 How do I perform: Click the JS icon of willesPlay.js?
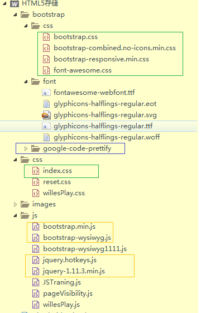click(x=36, y=305)
